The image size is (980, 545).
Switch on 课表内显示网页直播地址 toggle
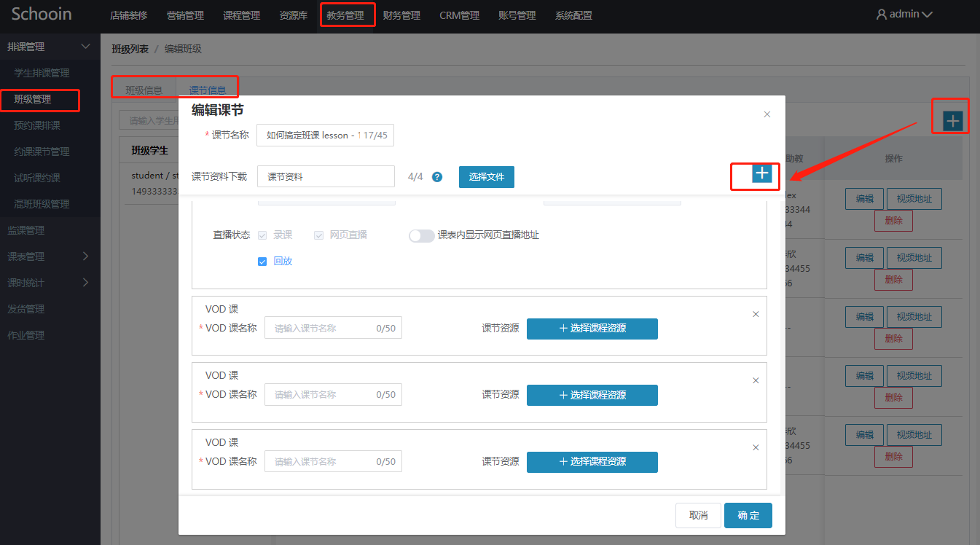pos(421,235)
